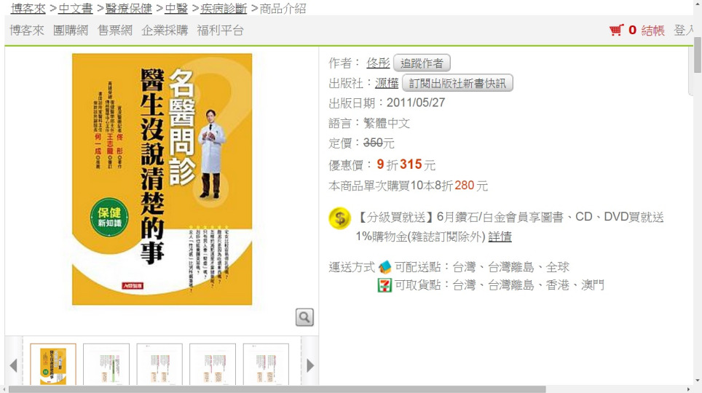The width and height of the screenshot is (702, 393).
Task: Click the 7-Eleven pickup store icon
Action: (x=384, y=285)
